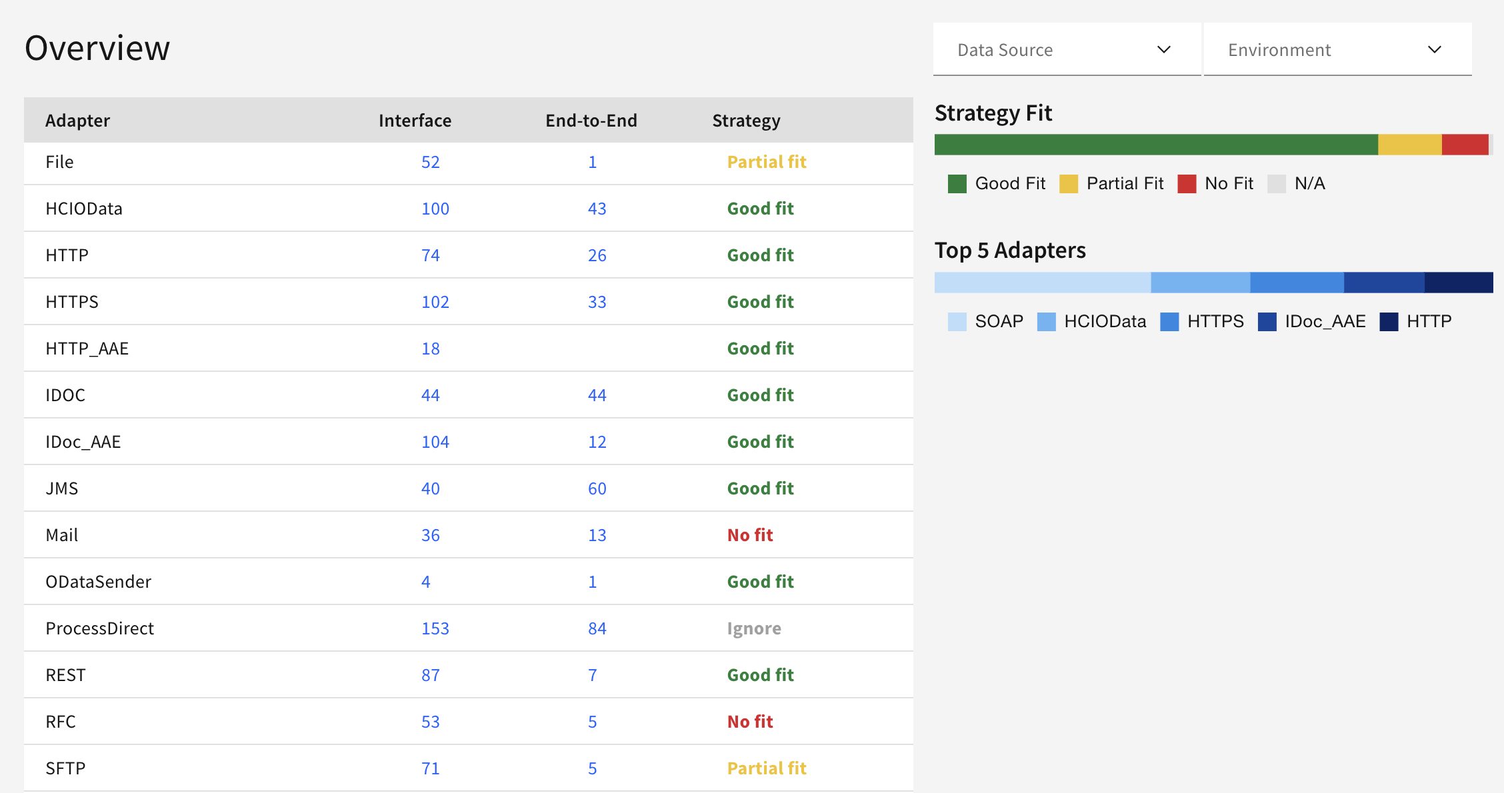Screen dimensions: 1504x793
Task: Open interface count 52 for File
Action: pyautogui.click(x=431, y=163)
